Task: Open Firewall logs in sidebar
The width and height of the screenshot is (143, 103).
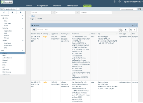Action: 5,60
